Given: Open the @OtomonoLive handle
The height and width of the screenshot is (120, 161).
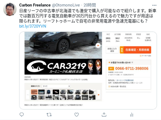Looking at the screenshot, I should pos(66,5).
